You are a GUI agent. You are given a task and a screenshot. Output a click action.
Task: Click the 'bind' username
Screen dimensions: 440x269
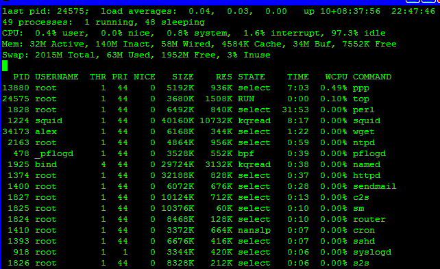pos(46,164)
